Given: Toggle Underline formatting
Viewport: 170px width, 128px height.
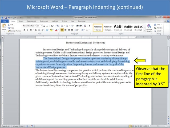Looking at the screenshot, I should [31, 30].
